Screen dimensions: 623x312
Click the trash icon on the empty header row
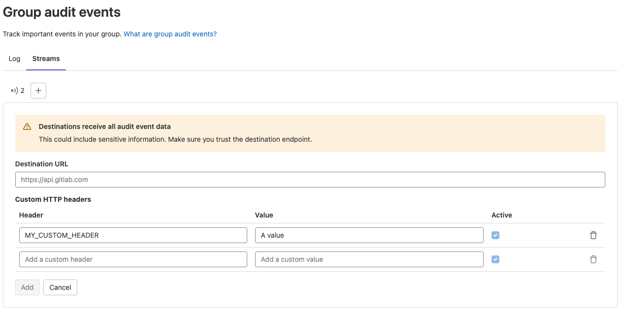593,259
